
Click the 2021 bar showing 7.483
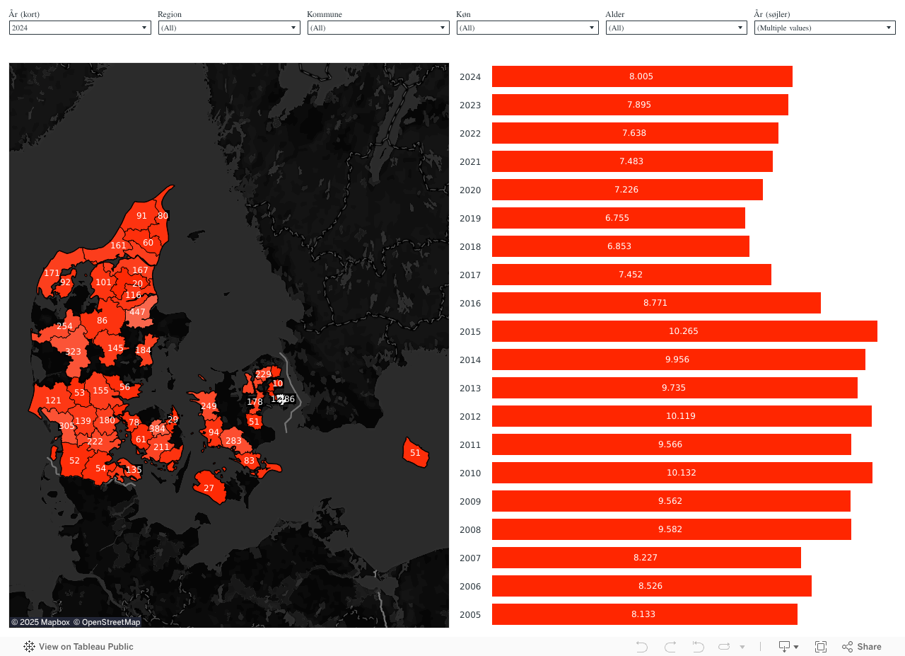coord(632,161)
